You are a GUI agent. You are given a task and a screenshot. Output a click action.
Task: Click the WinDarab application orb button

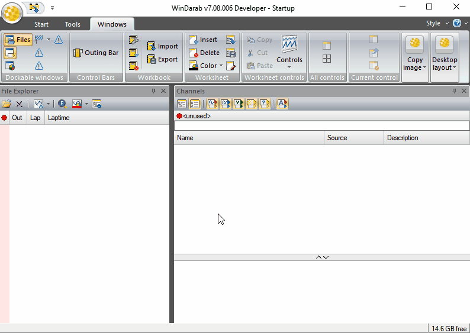12,13
